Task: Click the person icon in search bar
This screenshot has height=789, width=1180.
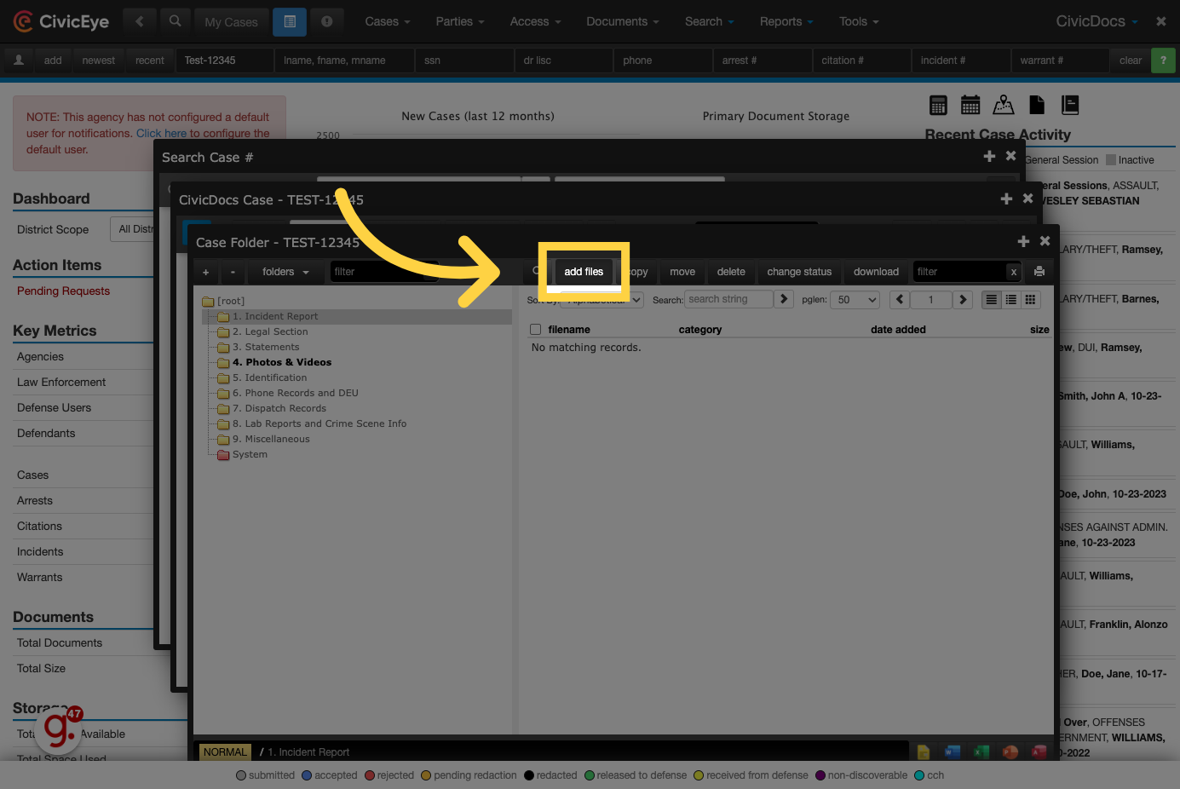Action: coord(19,60)
